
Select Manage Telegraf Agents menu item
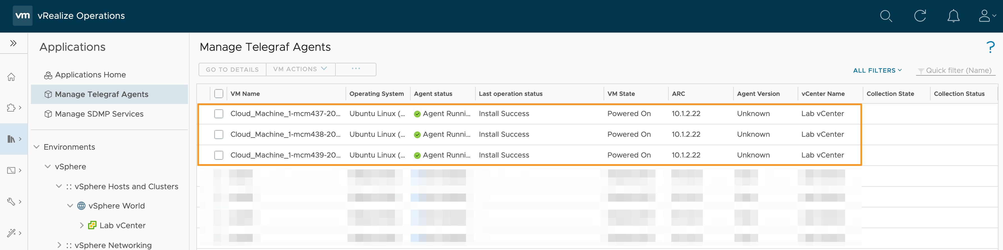point(109,94)
